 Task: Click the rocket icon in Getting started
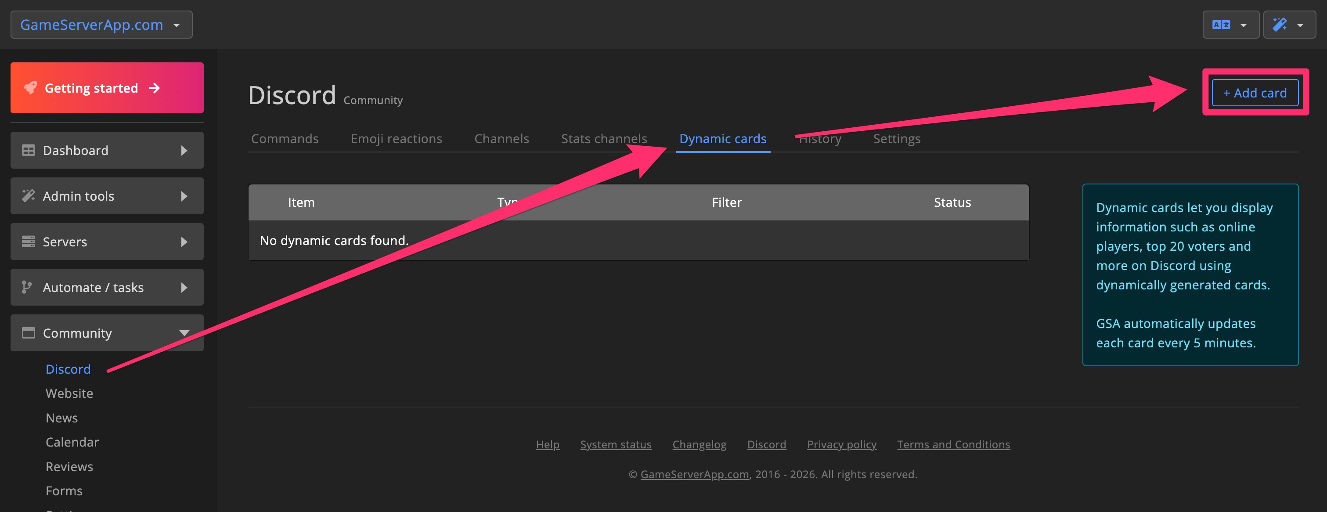click(30, 88)
